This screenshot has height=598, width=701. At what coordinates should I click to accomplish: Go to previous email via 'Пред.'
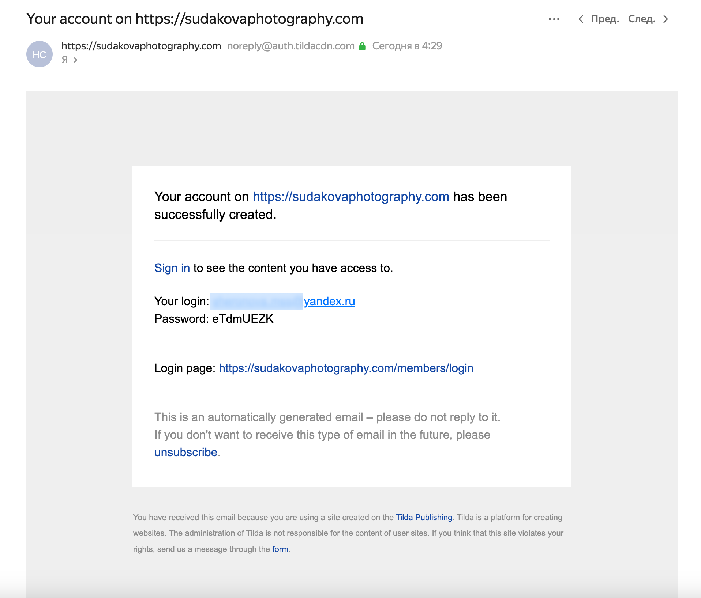605,19
